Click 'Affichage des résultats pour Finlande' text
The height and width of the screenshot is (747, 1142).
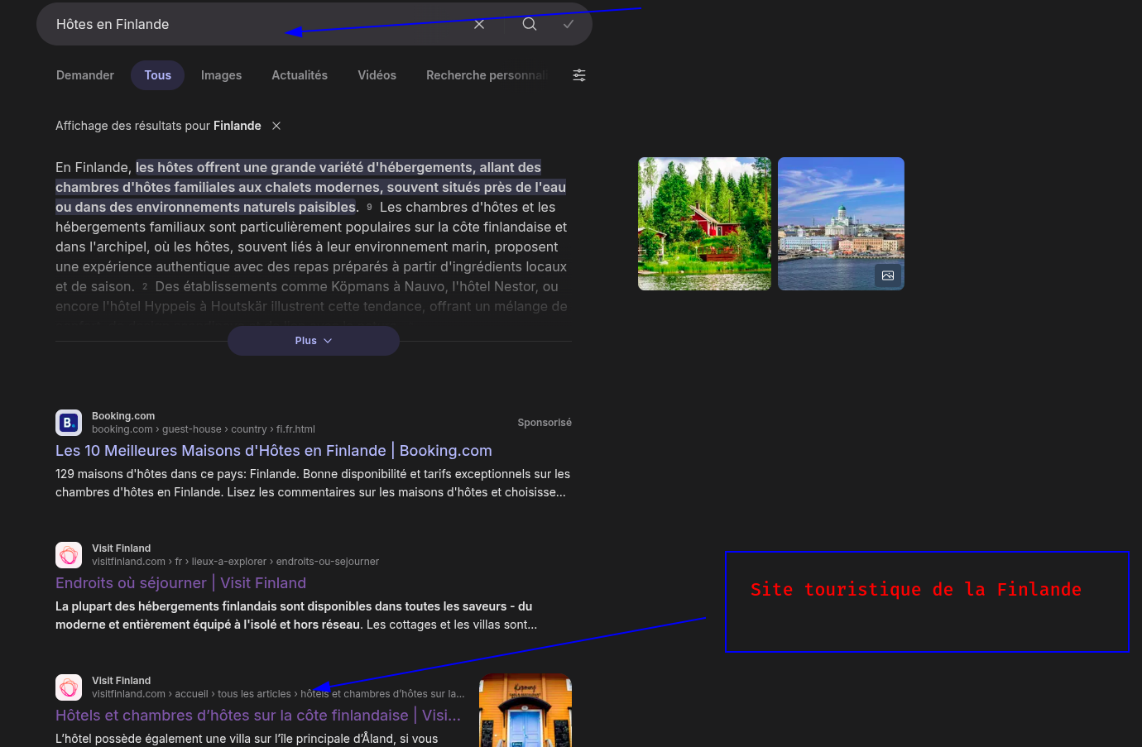[158, 126]
